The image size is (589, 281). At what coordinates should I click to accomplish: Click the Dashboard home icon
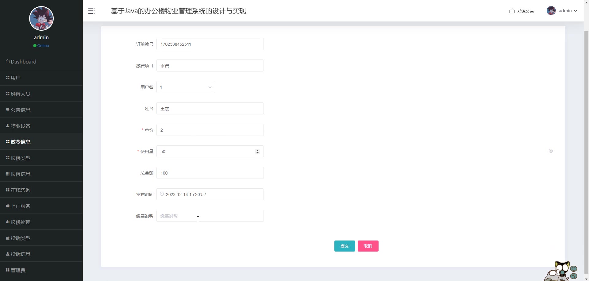(x=8, y=61)
